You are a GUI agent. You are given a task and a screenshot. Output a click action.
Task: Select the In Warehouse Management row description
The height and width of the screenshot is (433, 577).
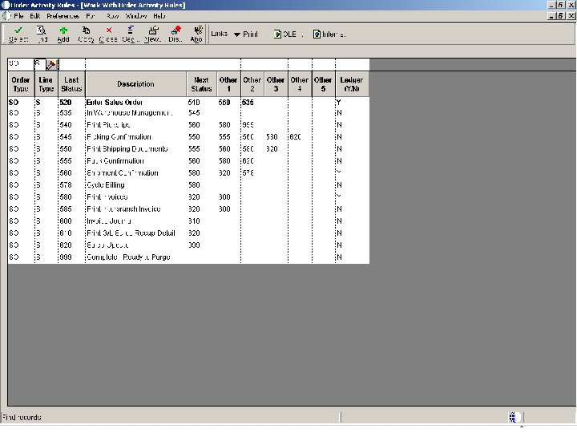coord(129,113)
